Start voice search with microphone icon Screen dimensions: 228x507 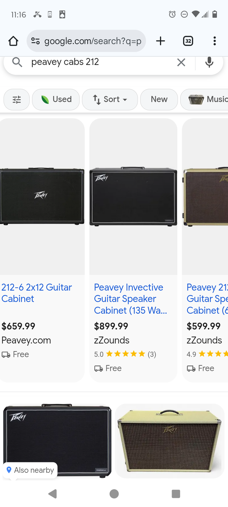[209, 62]
